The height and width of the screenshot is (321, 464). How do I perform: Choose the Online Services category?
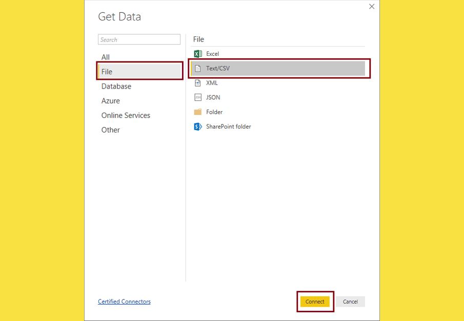126,115
